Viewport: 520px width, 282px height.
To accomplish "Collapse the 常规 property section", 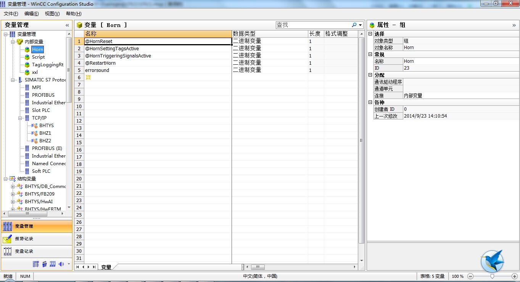I will click(x=370, y=54).
